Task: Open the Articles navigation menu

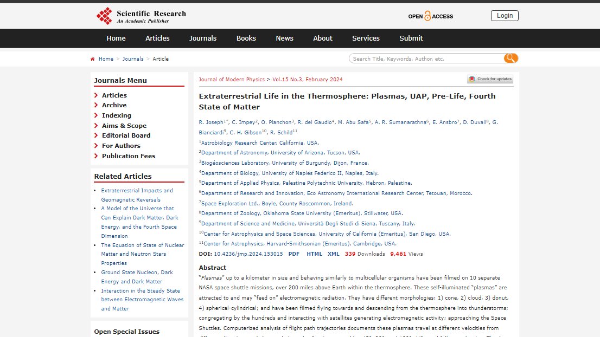Action: pos(157,38)
